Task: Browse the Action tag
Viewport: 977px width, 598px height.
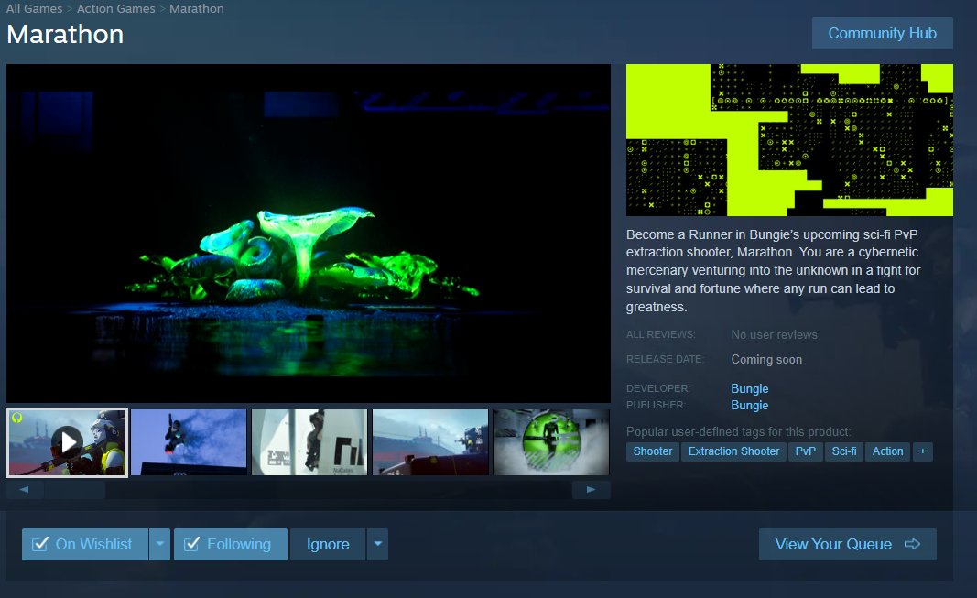Action: [887, 451]
